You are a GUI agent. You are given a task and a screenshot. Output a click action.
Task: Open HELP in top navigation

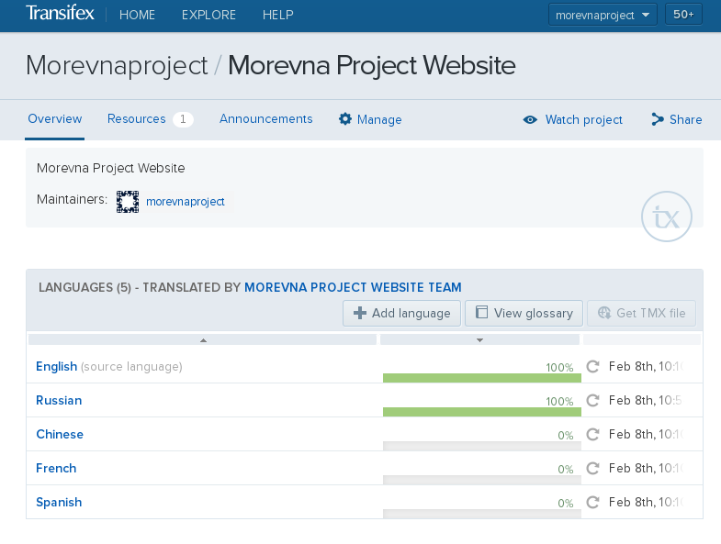(x=277, y=15)
